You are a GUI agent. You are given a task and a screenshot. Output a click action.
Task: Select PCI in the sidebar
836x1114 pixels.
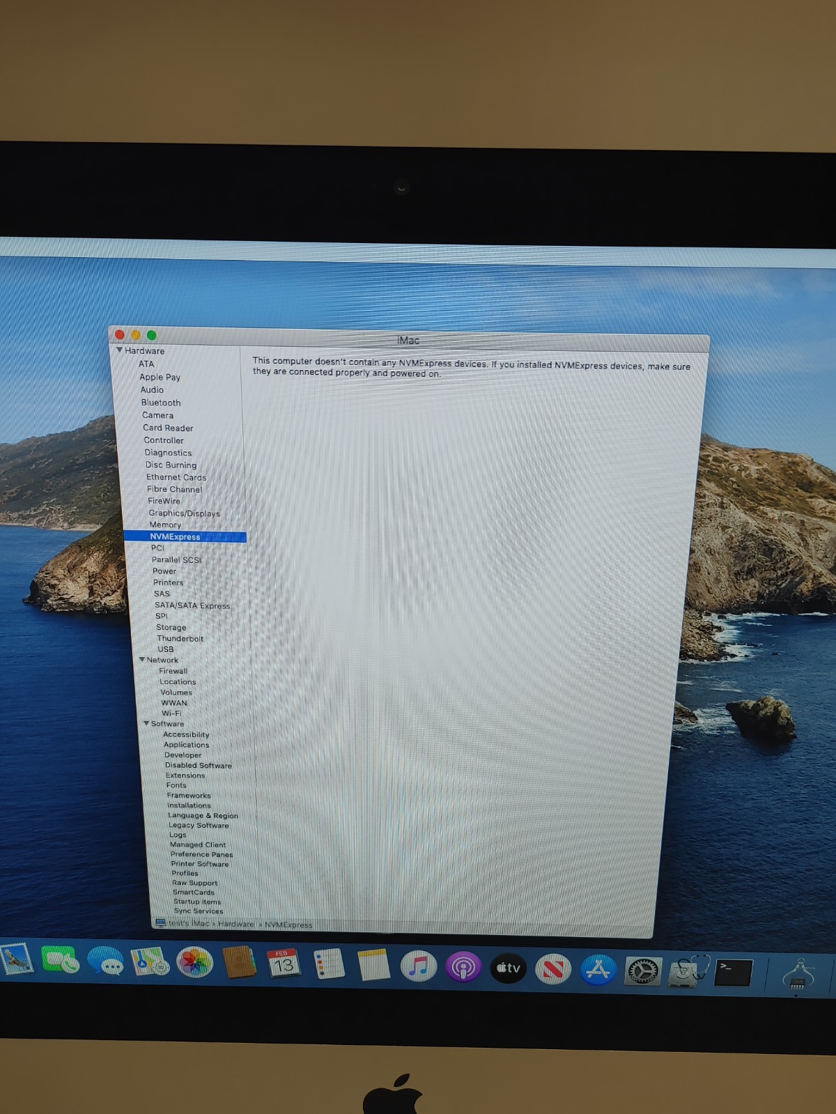157,548
